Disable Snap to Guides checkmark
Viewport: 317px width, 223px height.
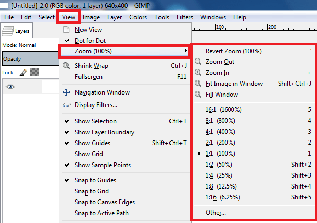pos(95,180)
